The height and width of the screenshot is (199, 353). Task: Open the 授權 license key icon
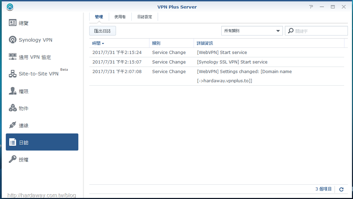[x=13, y=159]
